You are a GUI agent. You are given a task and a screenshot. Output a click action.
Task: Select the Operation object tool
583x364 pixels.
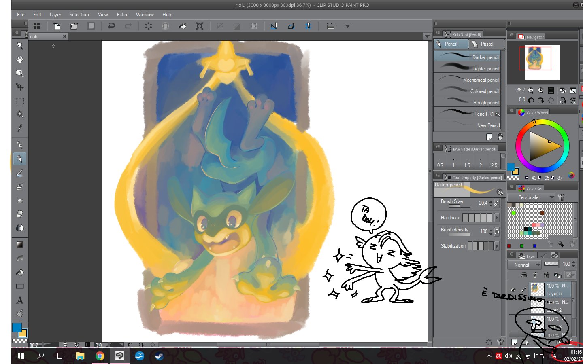19,73
